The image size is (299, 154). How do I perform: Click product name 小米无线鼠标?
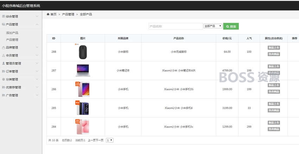(179, 52)
